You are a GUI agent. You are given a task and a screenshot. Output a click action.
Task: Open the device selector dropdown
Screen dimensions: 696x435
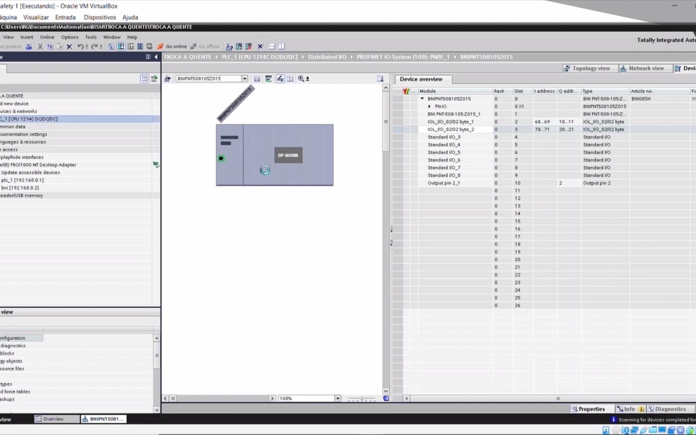point(244,79)
